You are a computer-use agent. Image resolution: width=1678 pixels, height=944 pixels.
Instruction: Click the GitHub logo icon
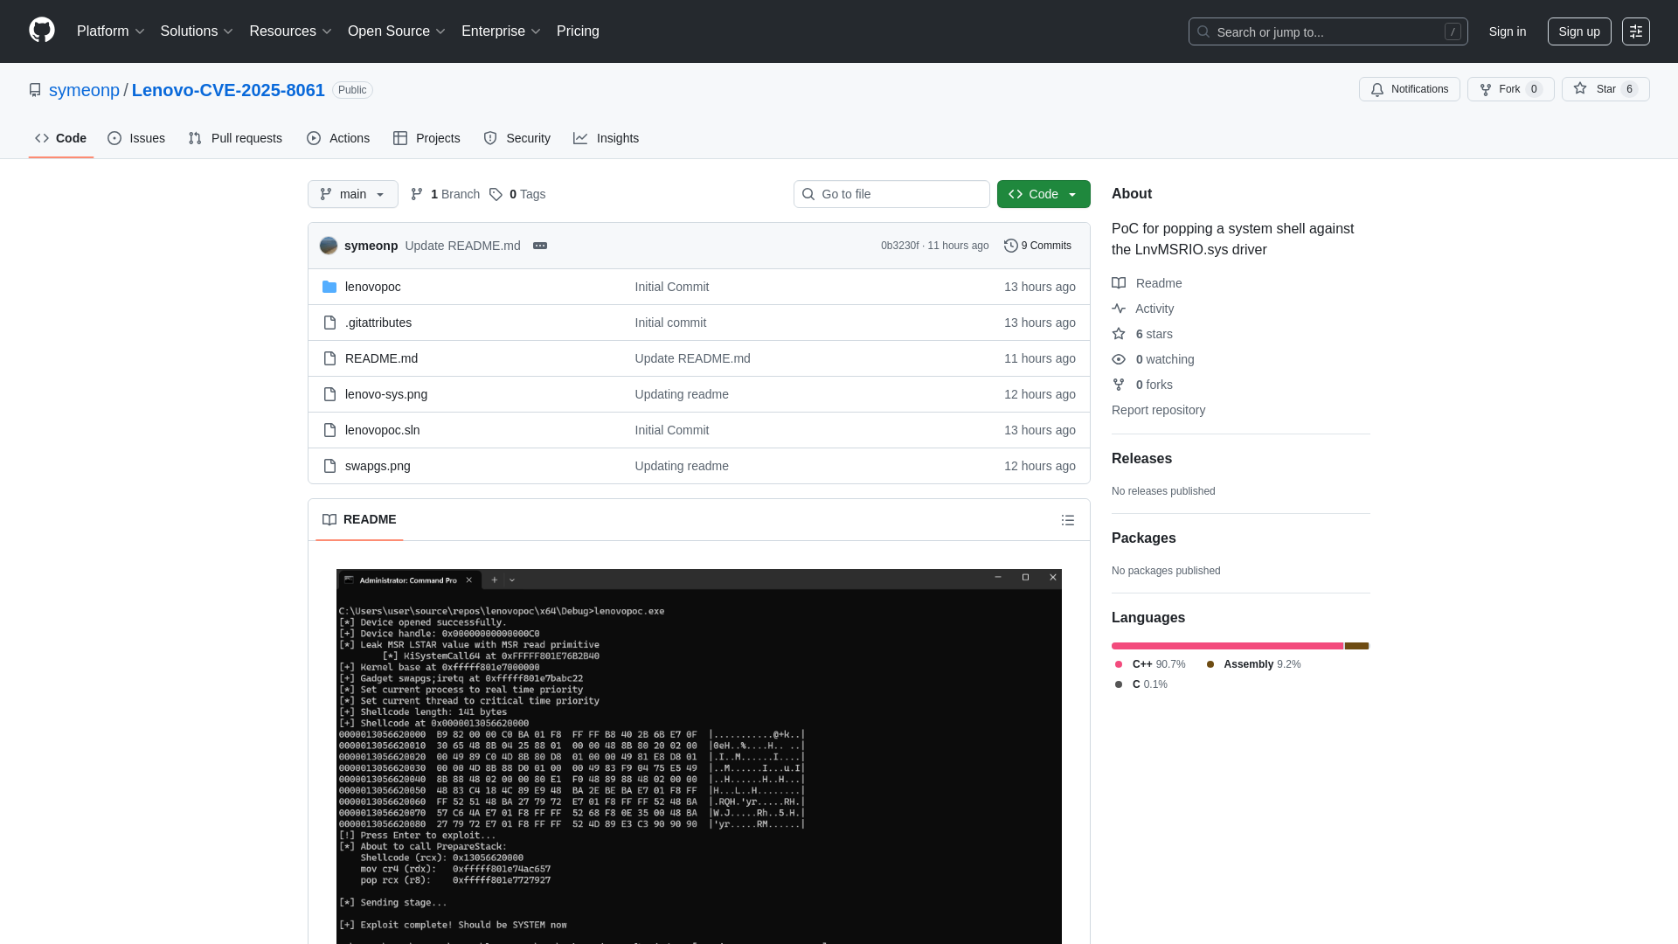coord(40,31)
